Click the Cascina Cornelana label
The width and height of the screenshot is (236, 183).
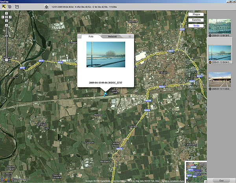[x=57, y=176]
